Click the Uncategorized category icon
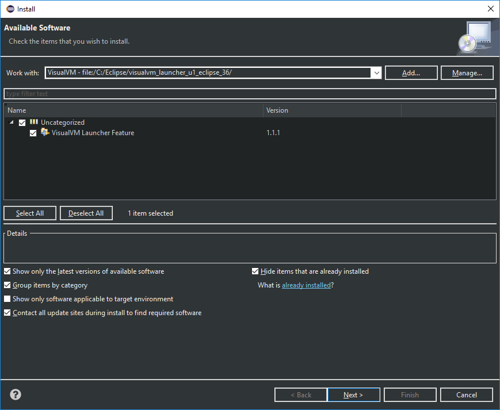 34,122
